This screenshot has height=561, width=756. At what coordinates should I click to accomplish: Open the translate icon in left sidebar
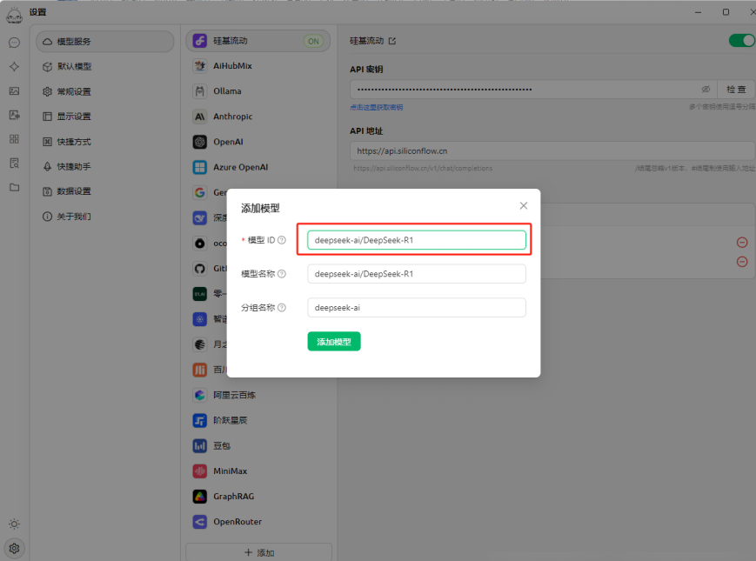click(x=15, y=115)
